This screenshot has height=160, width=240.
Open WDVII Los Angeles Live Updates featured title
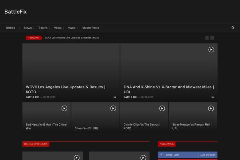(66, 90)
